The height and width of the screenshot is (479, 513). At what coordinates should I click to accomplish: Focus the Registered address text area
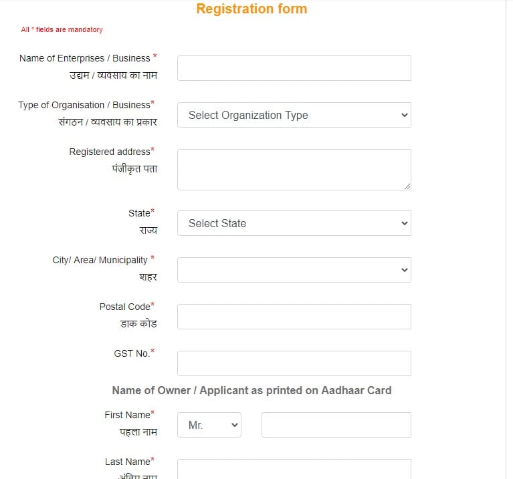294,169
